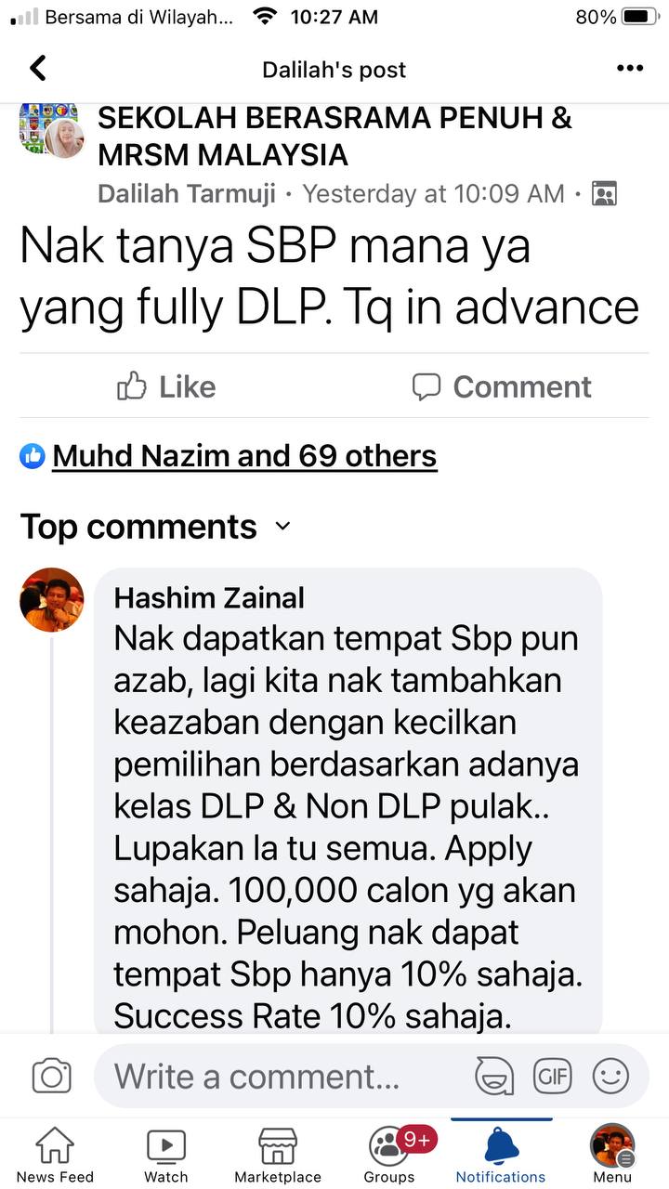Like Dalilah's post

[166, 386]
